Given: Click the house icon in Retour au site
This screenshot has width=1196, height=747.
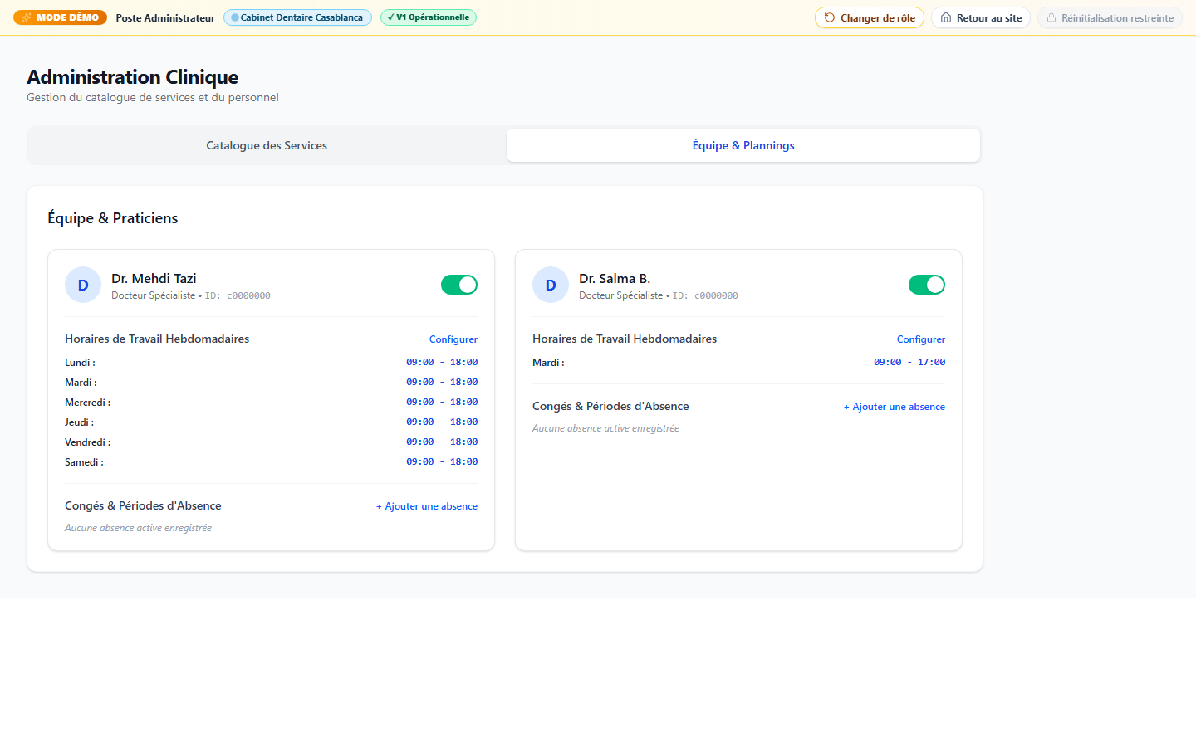Looking at the screenshot, I should [945, 17].
